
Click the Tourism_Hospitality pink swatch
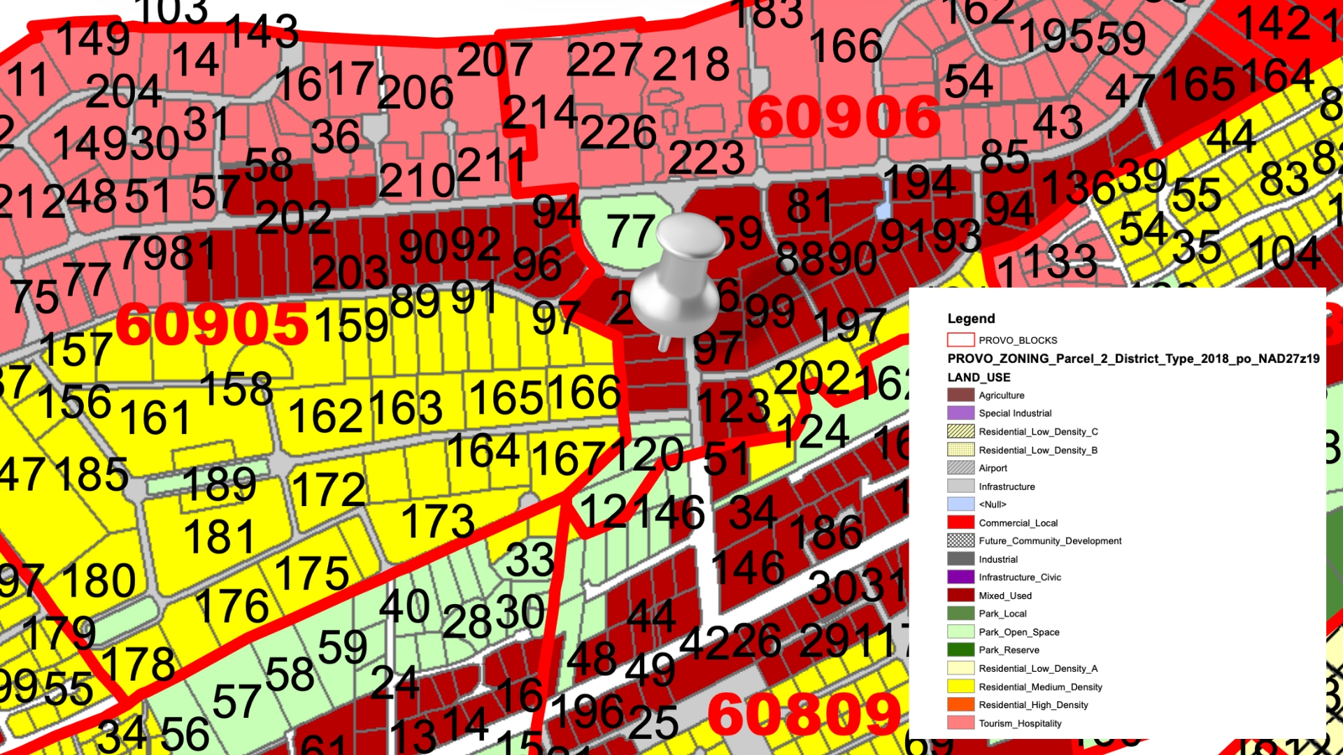coord(960,723)
